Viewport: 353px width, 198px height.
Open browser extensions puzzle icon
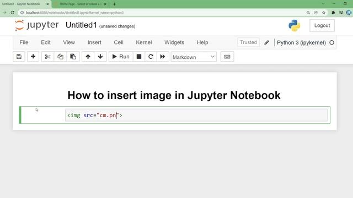click(x=333, y=13)
